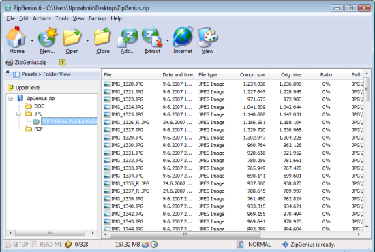This screenshot has height=252, width=375.
Task: Click the pie chart icon after 157,32 MB
Action: point(145,245)
